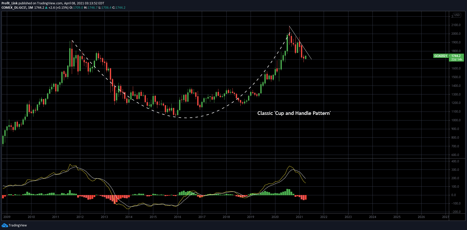
Task: Click the TradingView wordmark at bottom left
Action: coord(18,225)
